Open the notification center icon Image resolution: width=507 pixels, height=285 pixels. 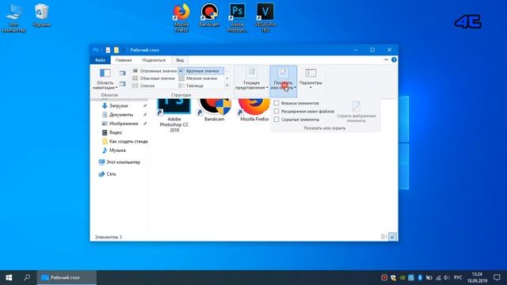click(x=497, y=278)
